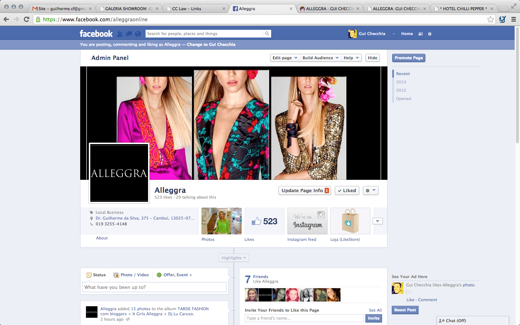Open Edit page dropdown
The image size is (520, 325).
pos(285,58)
